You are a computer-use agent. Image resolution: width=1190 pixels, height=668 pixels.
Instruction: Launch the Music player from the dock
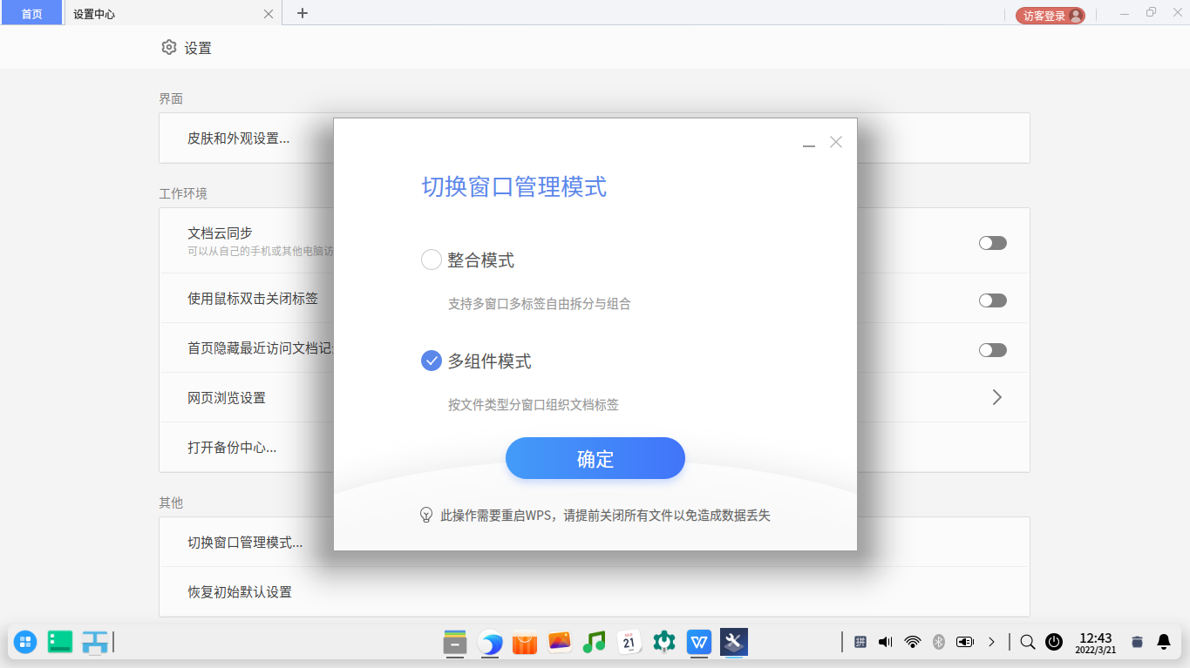point(594,643)
